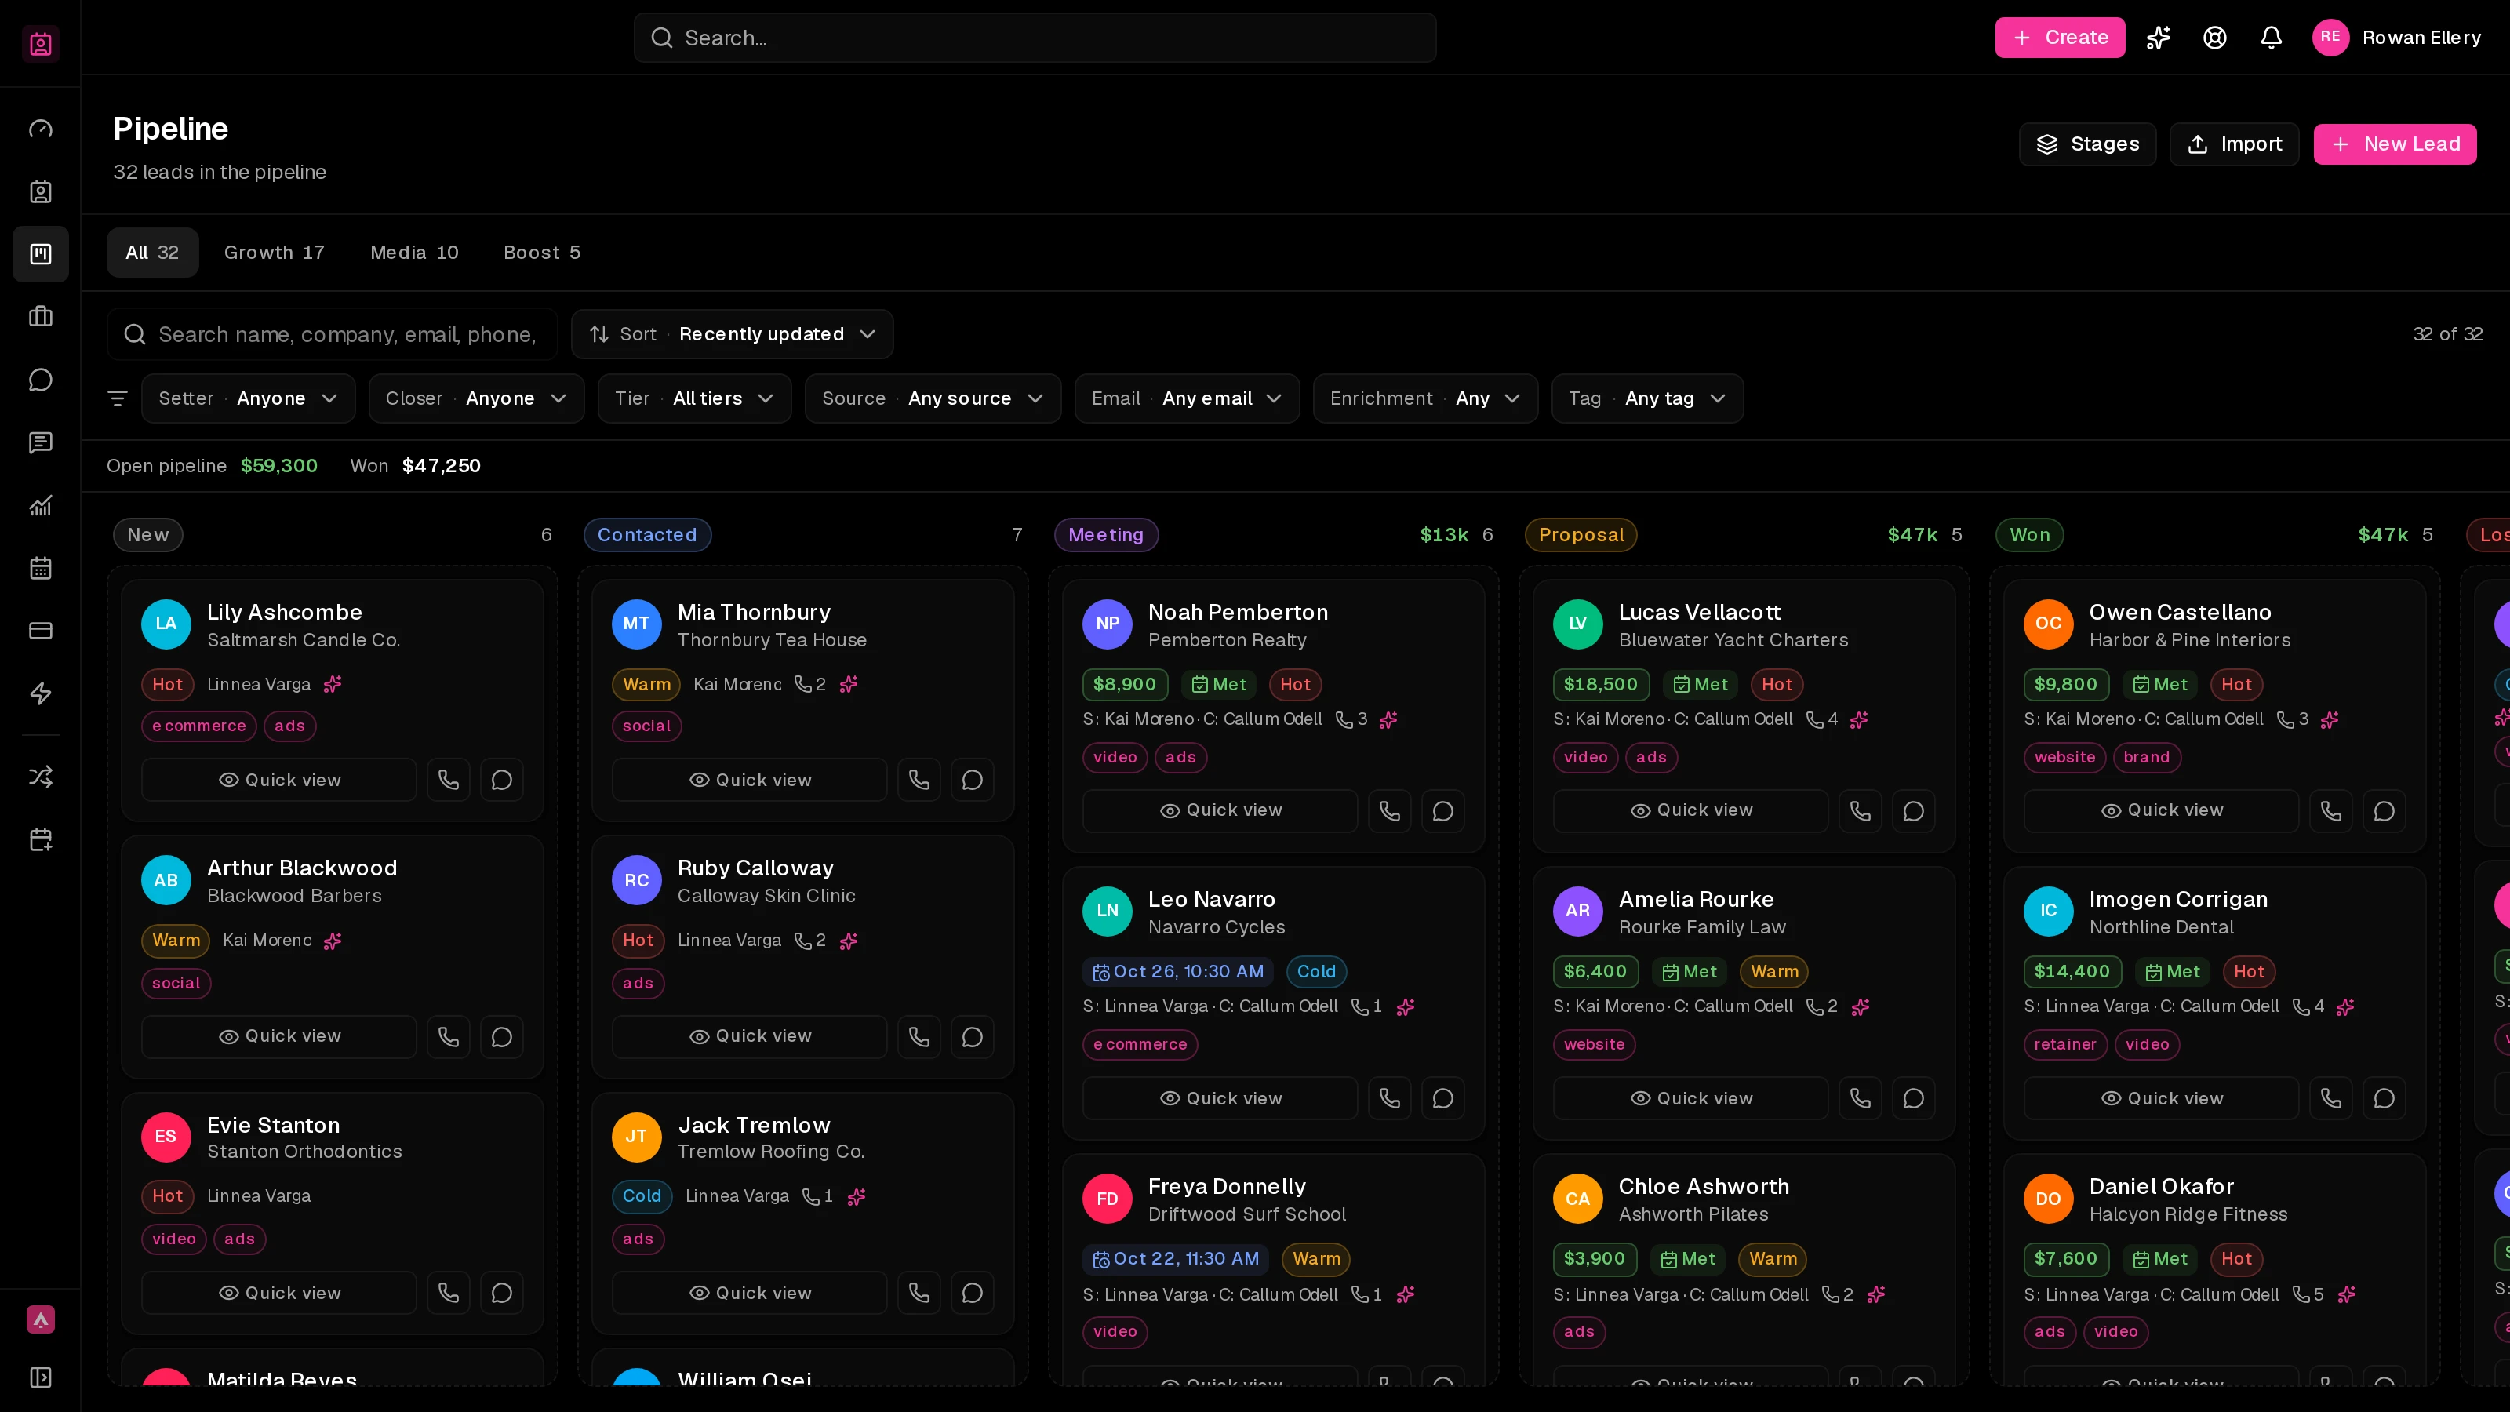Open the Tier filter dropdown
2510x1412 pixels.
(695, 398)
